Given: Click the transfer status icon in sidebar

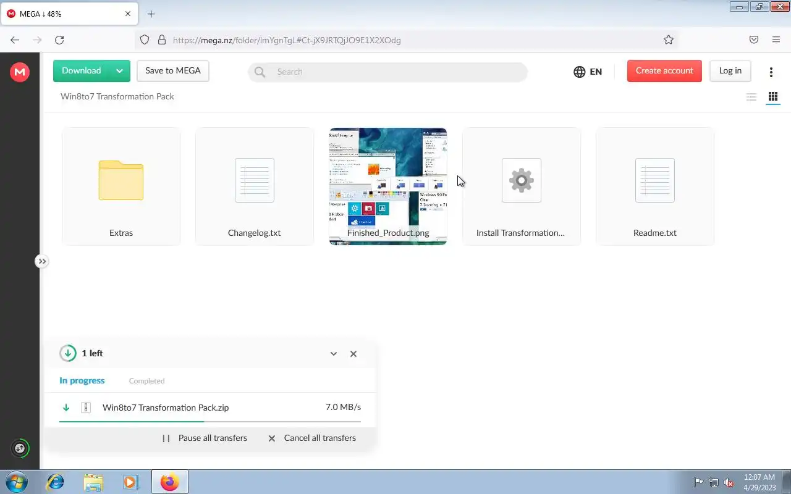Looking at the screenshot, I should point(20,448).
